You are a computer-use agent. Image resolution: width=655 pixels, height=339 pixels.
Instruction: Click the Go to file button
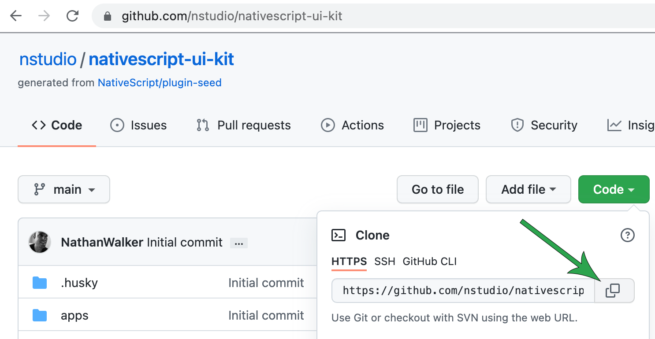438,189
